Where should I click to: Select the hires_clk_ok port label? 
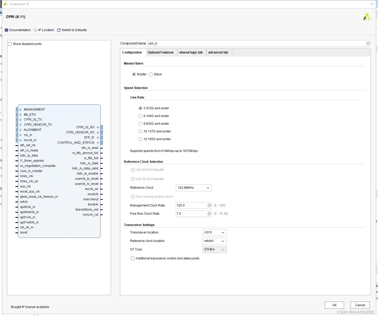pos(29,181)
